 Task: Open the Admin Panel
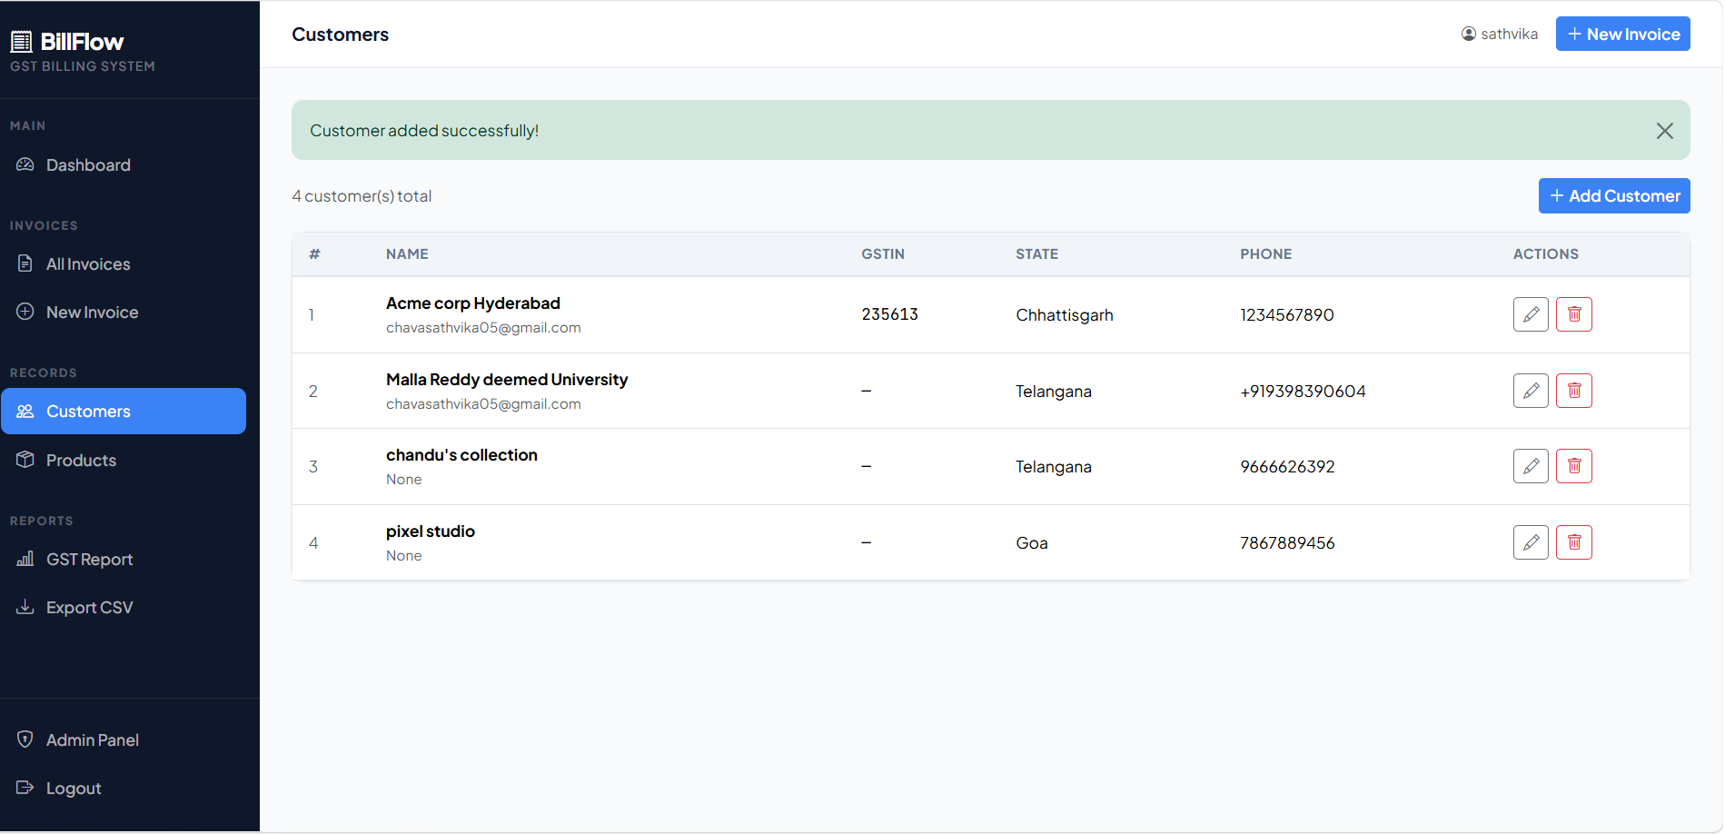point(124,740)
